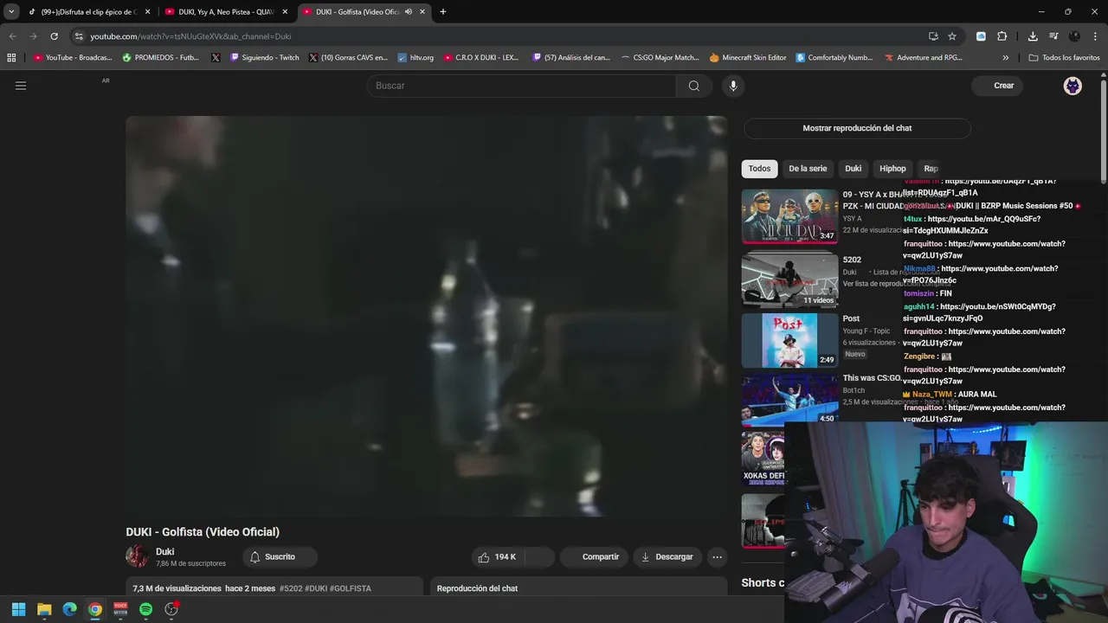
Task: Open the Duki channel name link
Action: (x=164, y=552)
